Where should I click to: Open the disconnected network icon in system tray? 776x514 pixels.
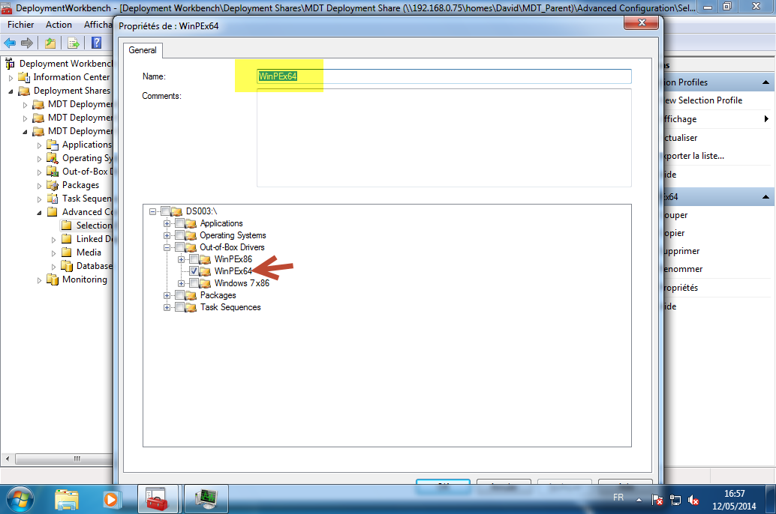click(x=657, y=498)
